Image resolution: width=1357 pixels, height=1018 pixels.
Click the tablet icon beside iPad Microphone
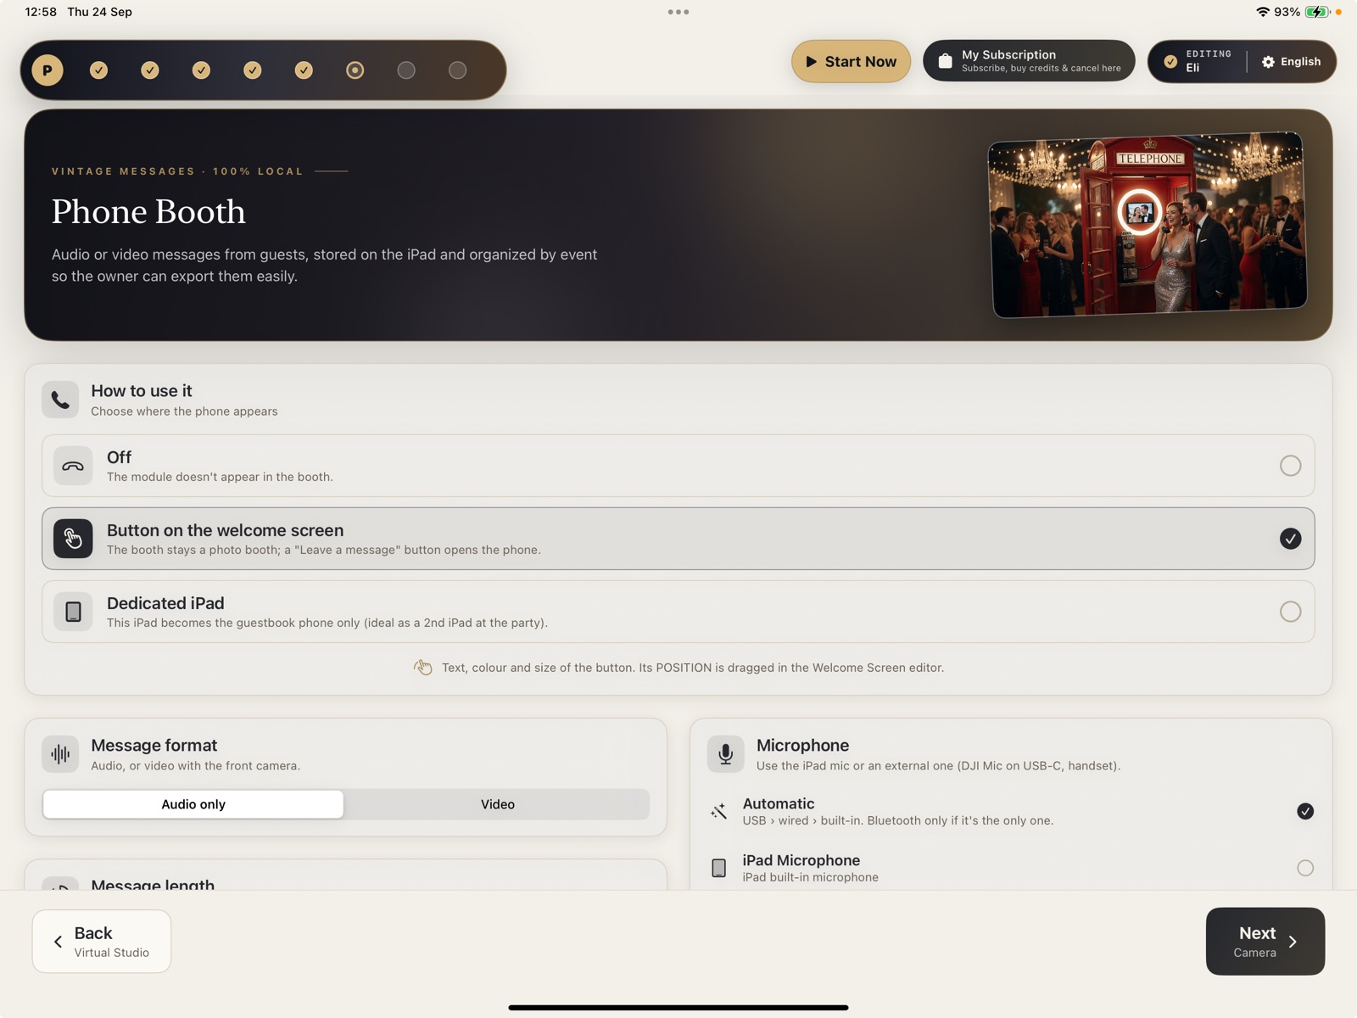(x=718, y=868)
